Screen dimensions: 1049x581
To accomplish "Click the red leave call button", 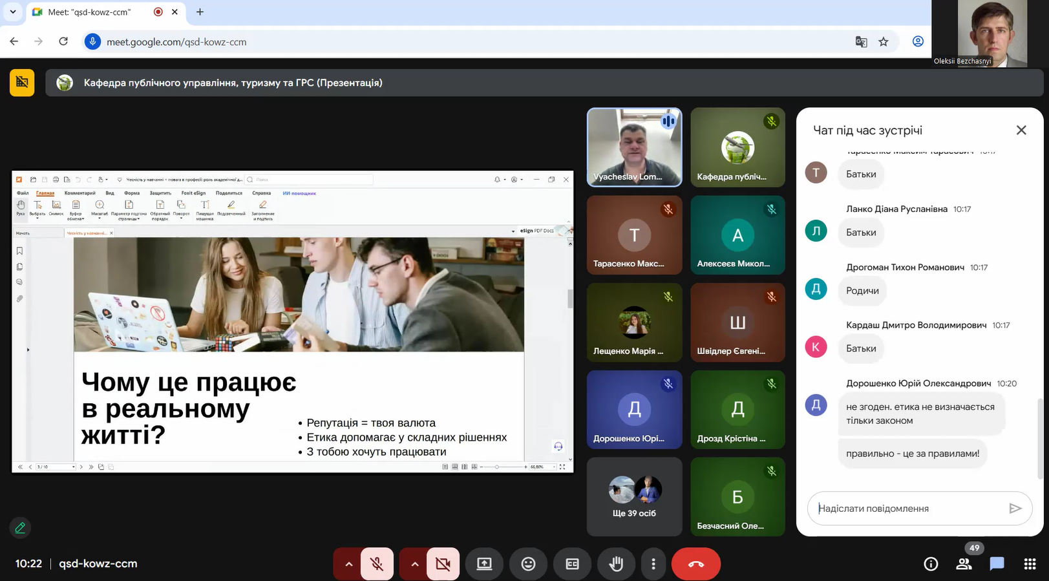I will (x=695, y=564).
